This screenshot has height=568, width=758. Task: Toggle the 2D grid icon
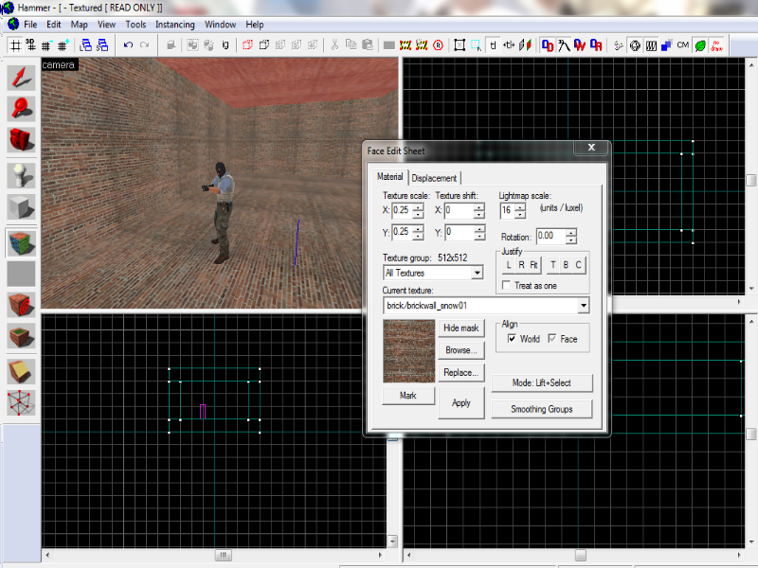pyautogui.click(x=15, y=45)
